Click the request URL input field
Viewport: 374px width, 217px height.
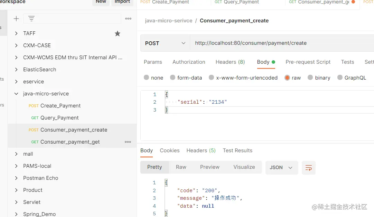pos(277,43)
